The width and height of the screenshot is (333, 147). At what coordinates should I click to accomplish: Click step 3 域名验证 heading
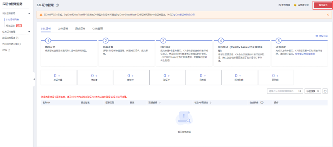coord(165,47)
